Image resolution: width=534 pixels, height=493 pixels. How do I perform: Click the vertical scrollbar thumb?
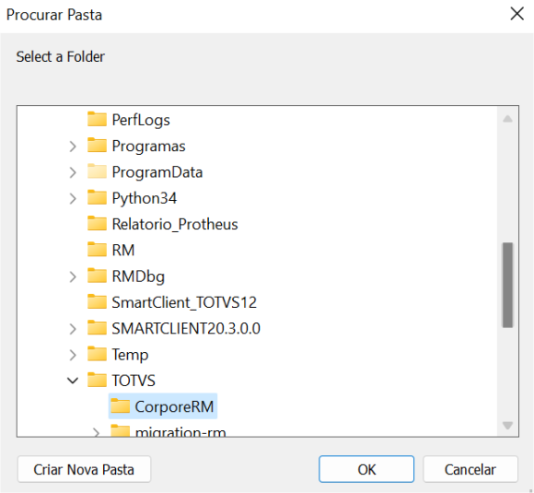pos(507,285)
